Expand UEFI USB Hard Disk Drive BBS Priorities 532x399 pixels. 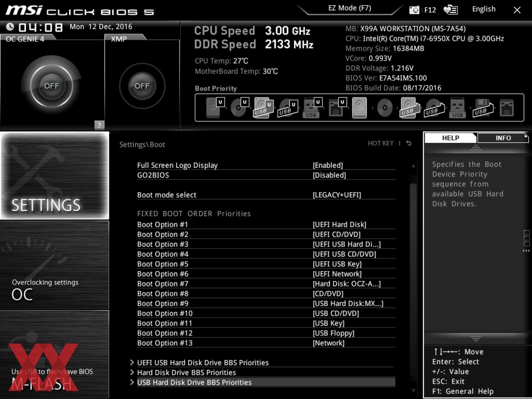pyautogui.click(x=203, y=363)
